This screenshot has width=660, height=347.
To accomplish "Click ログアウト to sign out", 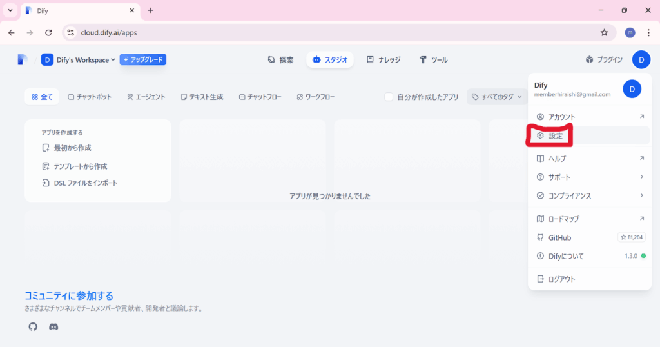I will 590,279.
